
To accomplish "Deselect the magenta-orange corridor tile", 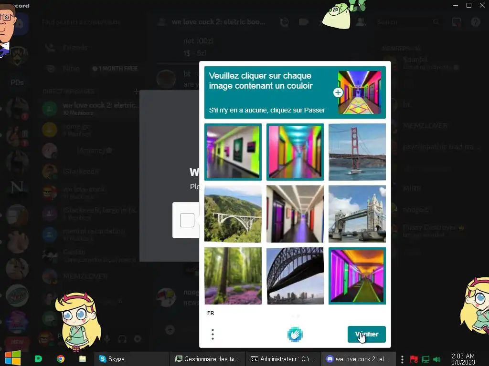I will pos(357,276).
